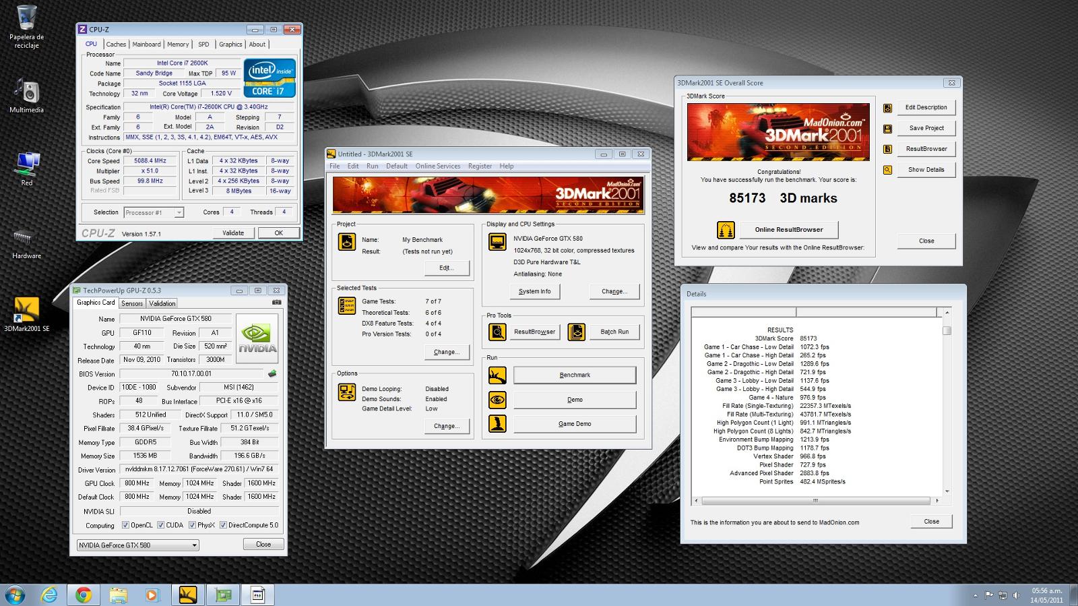Launch Google Chrome from taskbar
Screen dimensions: 1078x606
84,595
